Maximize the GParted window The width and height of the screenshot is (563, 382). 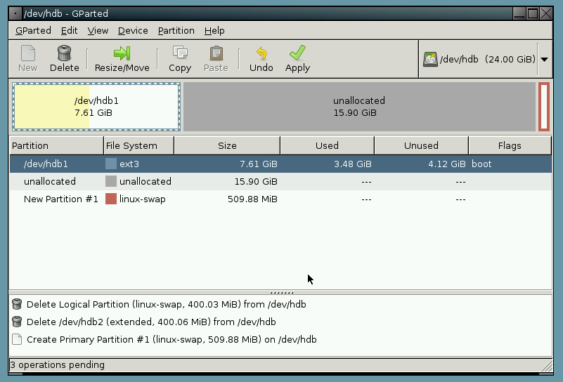[533, 13]
